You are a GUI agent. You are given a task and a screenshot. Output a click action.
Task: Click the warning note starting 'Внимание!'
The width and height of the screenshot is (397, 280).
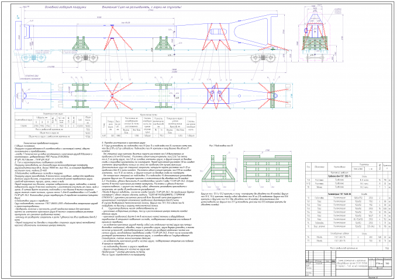(141, 8)
